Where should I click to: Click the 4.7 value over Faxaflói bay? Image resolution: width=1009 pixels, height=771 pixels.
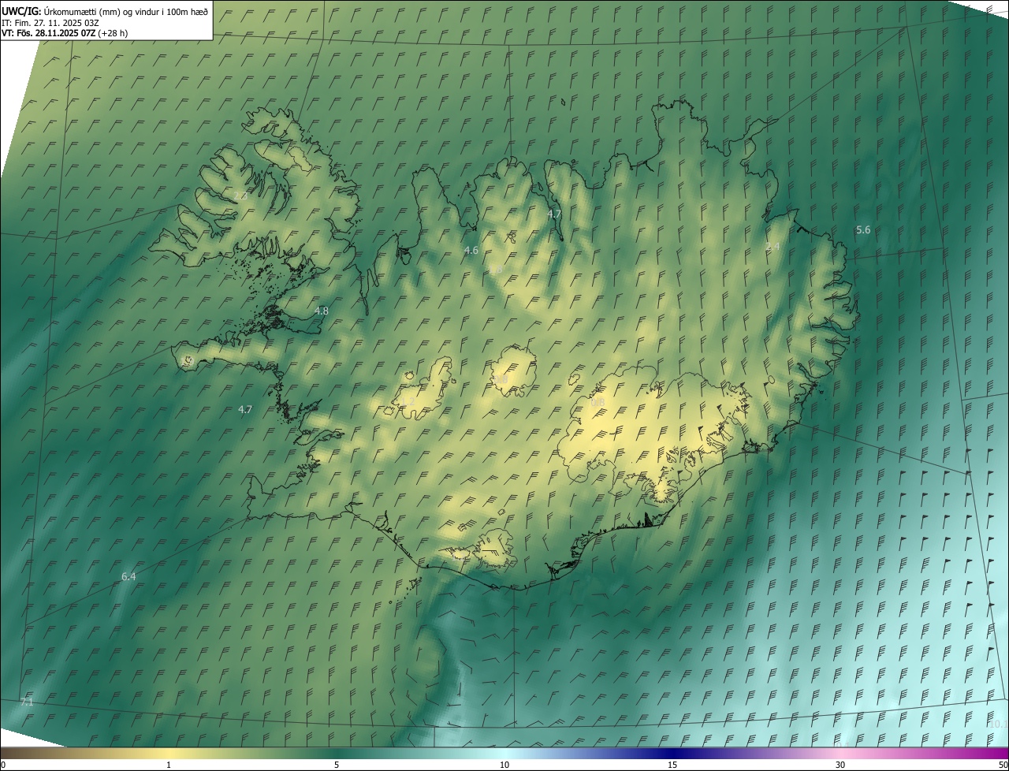tap(245, 409)
